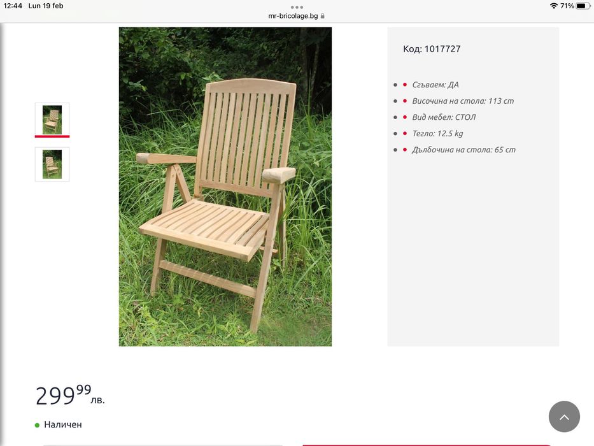Tap the Вид мебел: СТОЛ line

[444, 117]
